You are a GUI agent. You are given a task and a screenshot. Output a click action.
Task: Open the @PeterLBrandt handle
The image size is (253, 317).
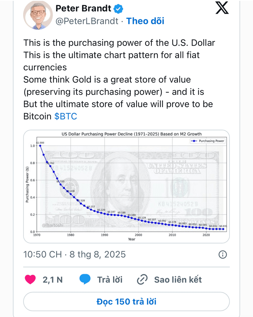click(x=87, y=21)
